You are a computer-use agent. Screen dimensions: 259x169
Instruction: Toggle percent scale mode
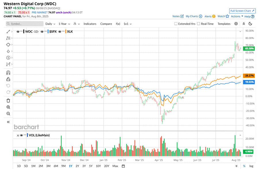[244, 166]
